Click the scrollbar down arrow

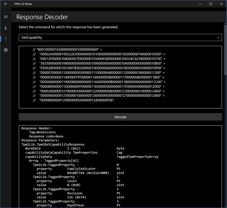(225, 206)
